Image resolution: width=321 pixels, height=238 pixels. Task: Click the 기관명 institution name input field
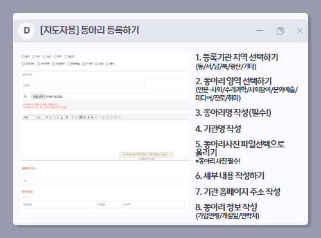pos(83,86)
